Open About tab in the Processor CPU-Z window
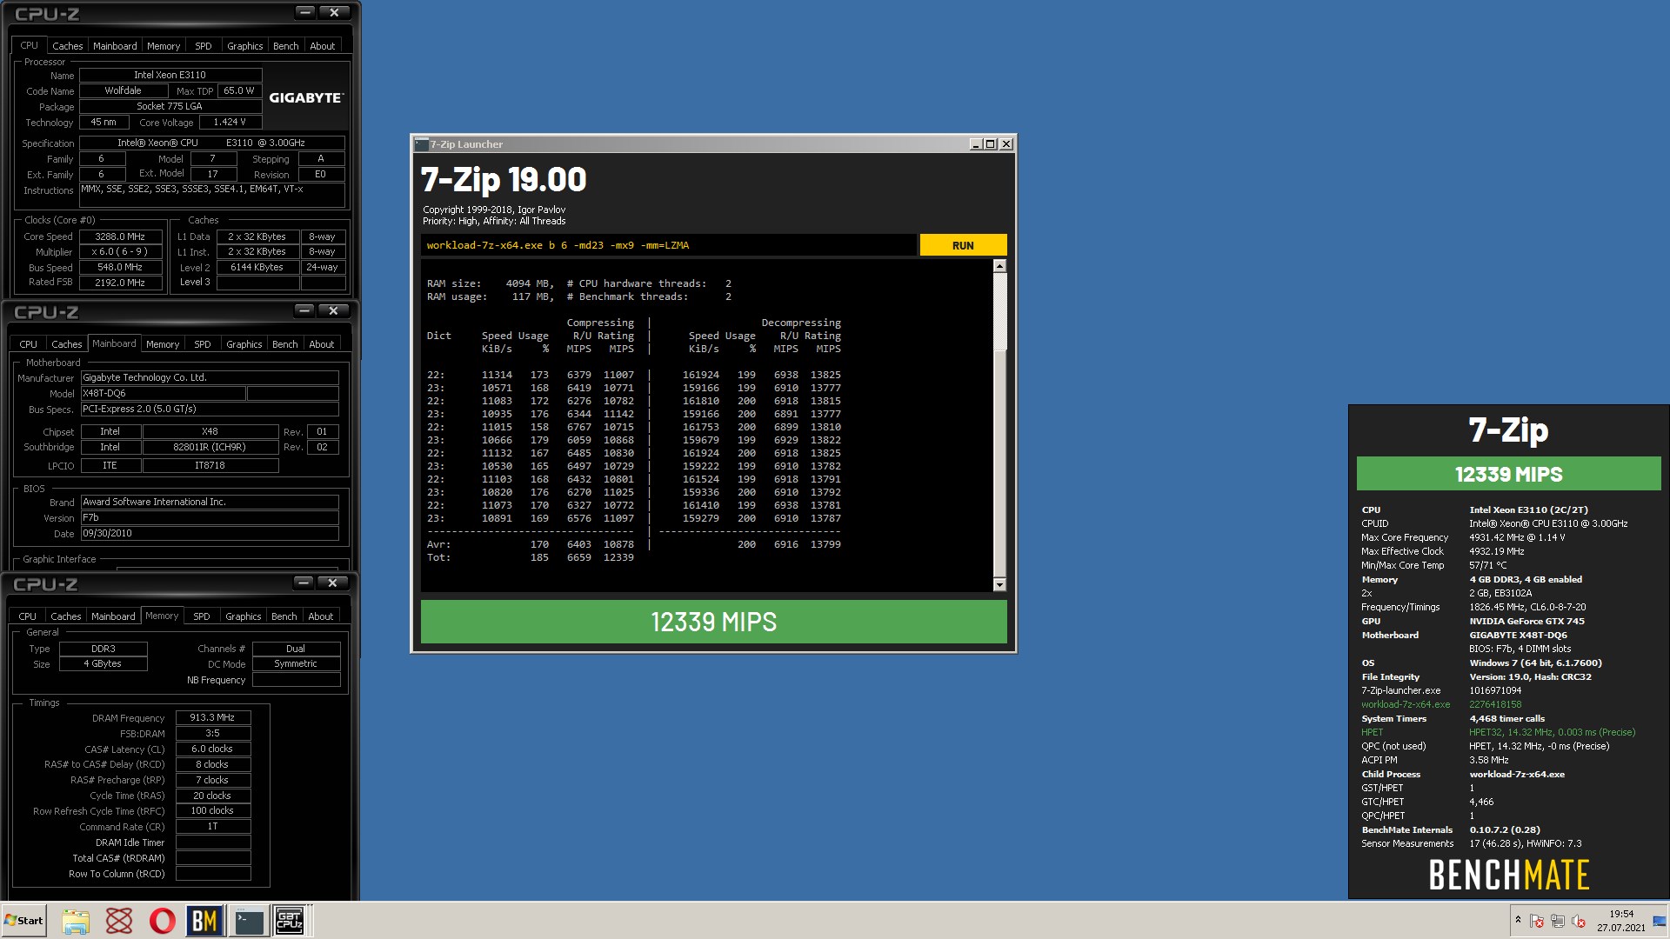Screen dimensions: 1670x939 [x=322, y=46]
